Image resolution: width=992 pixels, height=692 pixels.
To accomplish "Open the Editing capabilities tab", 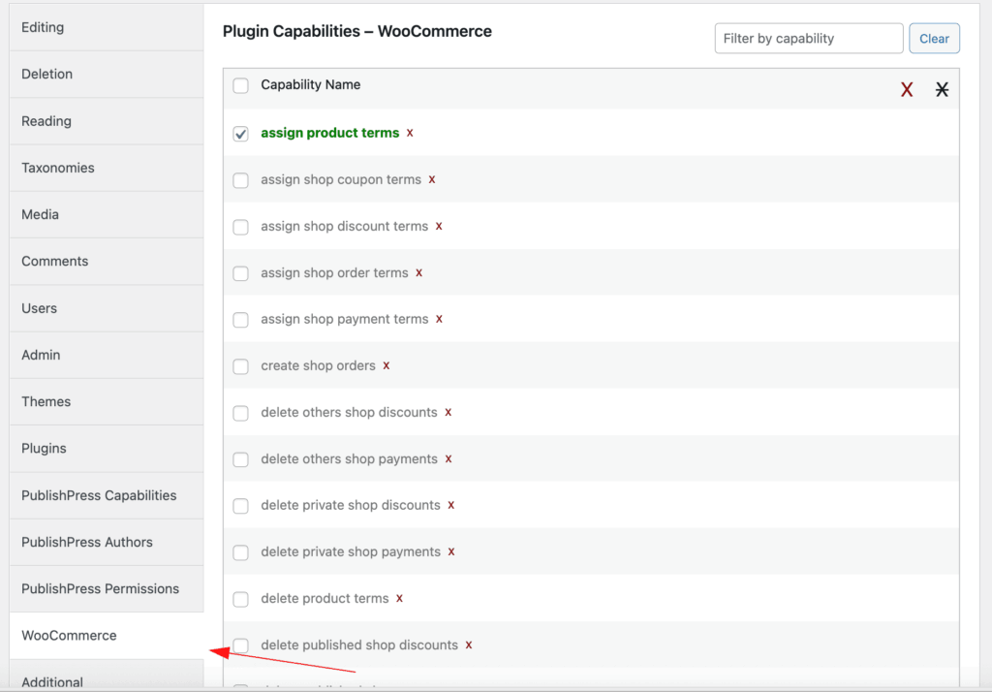I will point(107,27).
